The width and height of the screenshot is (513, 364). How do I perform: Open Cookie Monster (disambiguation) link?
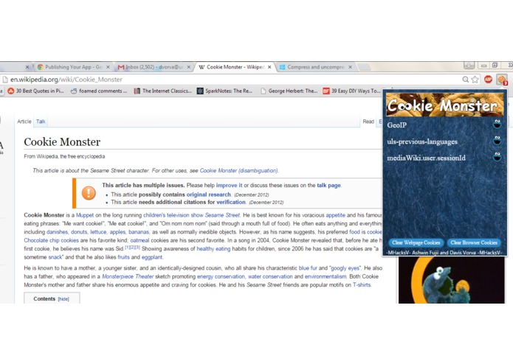point(239,170)
